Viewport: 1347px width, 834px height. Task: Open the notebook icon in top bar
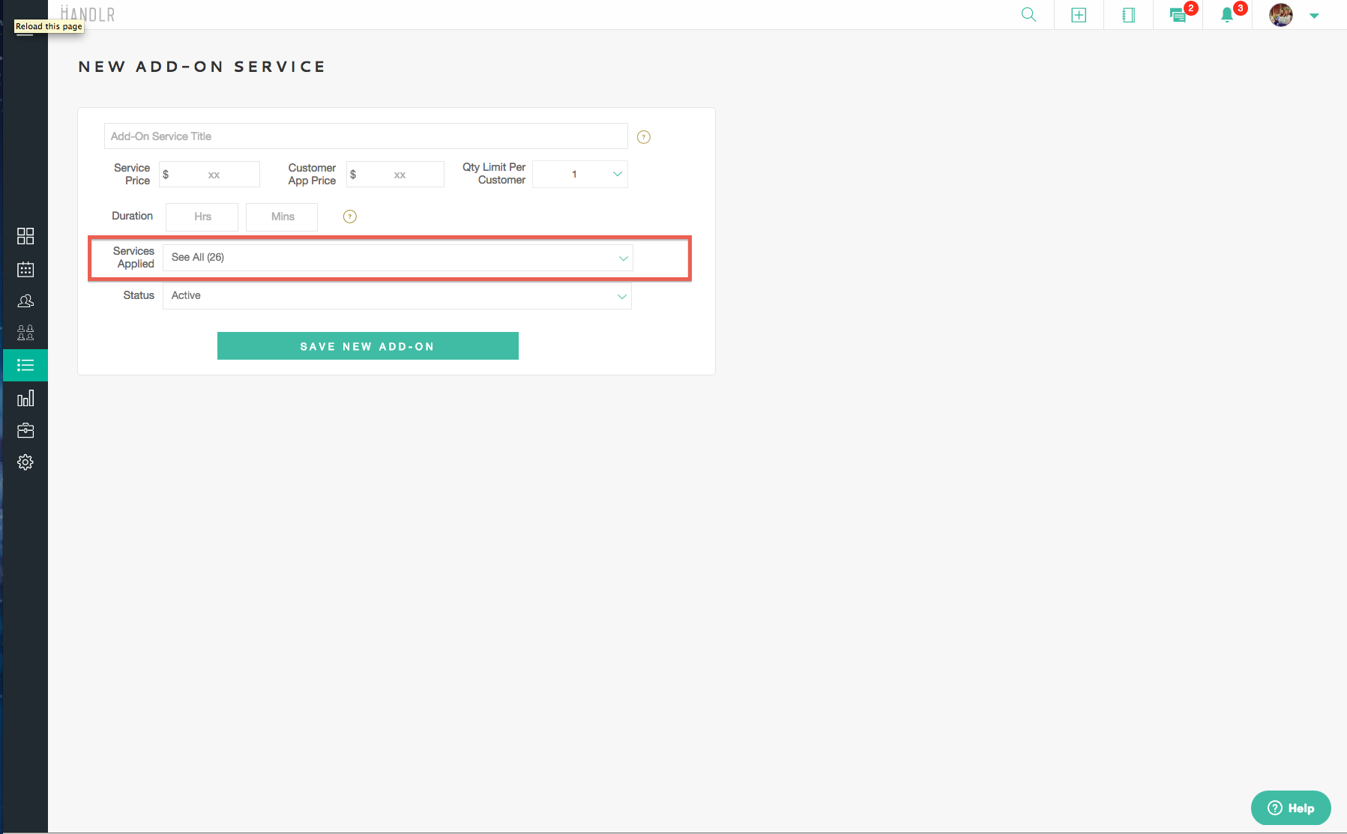(x=1128, y=15)
